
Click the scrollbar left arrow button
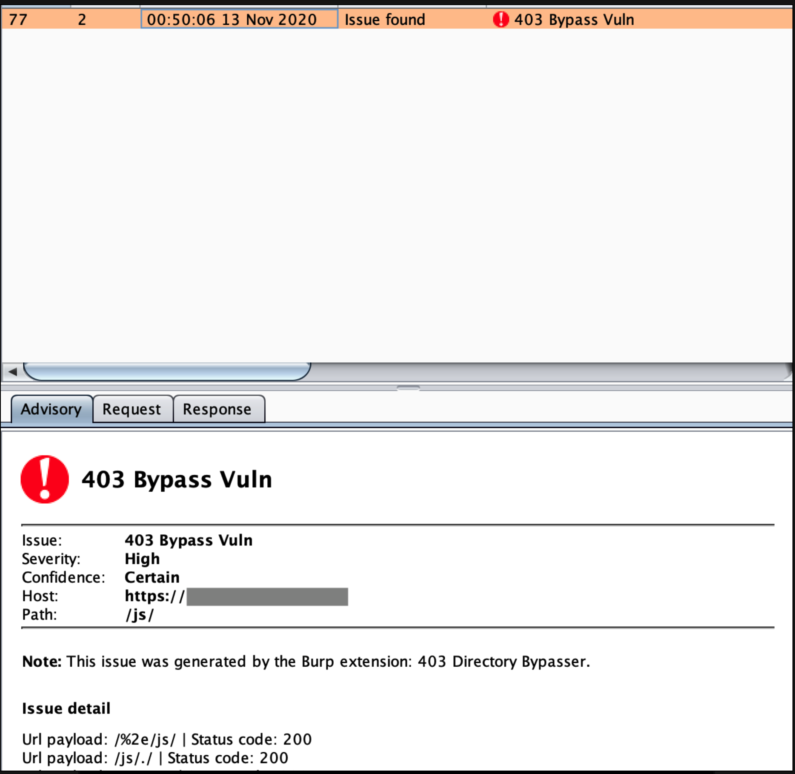[12, 372]
